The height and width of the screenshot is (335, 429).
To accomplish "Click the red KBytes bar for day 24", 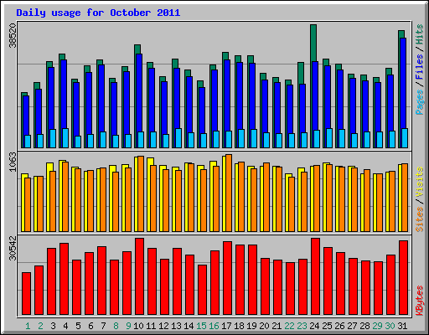I will [315, 276].
